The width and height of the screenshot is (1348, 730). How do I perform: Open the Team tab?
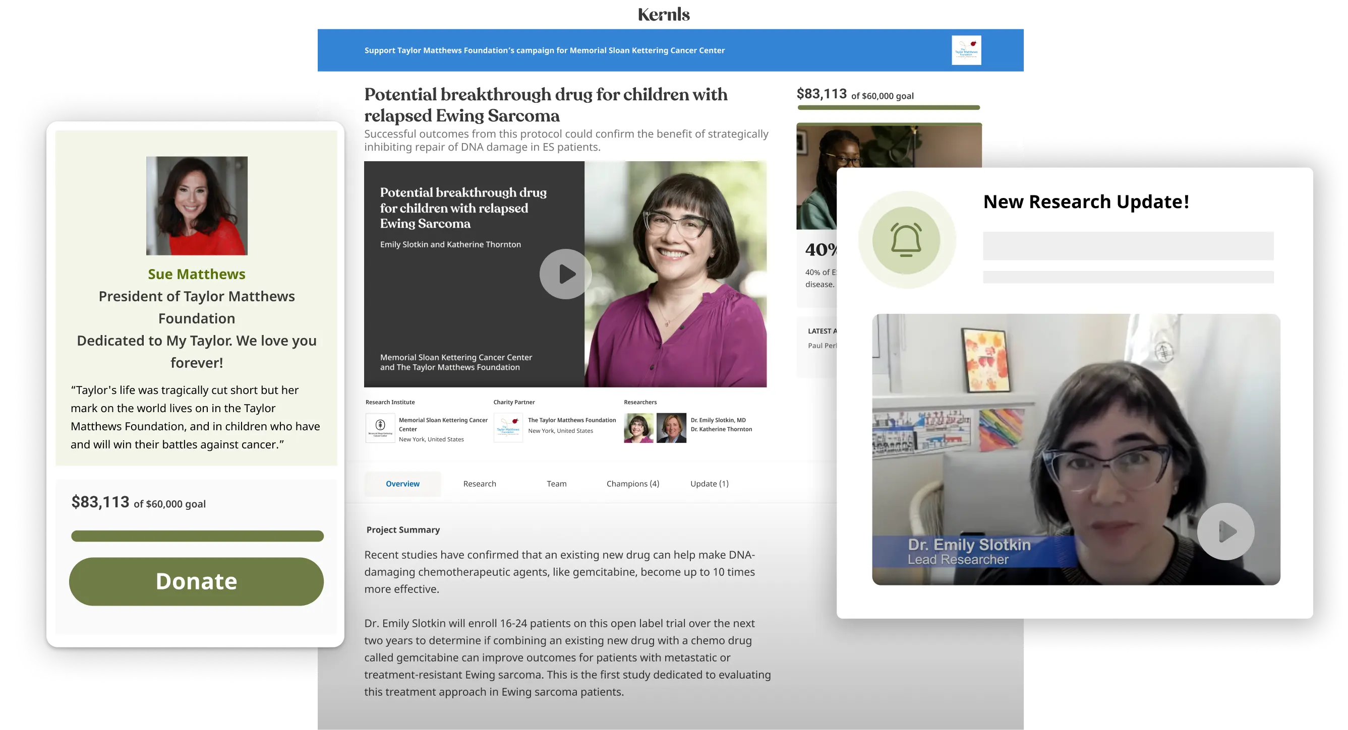coord(556,484)
